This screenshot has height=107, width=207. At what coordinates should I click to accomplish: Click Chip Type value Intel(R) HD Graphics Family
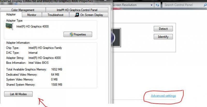point(45,48)
